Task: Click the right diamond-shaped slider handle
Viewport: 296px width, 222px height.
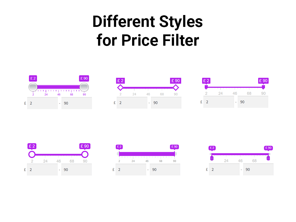Action: coord(175,88)
